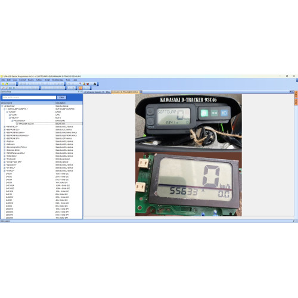Viewport: 298px width, 298px height.
Task: Expand the Serial Flash SPI node
Action: pyautogui.click(x=5, y=162)
